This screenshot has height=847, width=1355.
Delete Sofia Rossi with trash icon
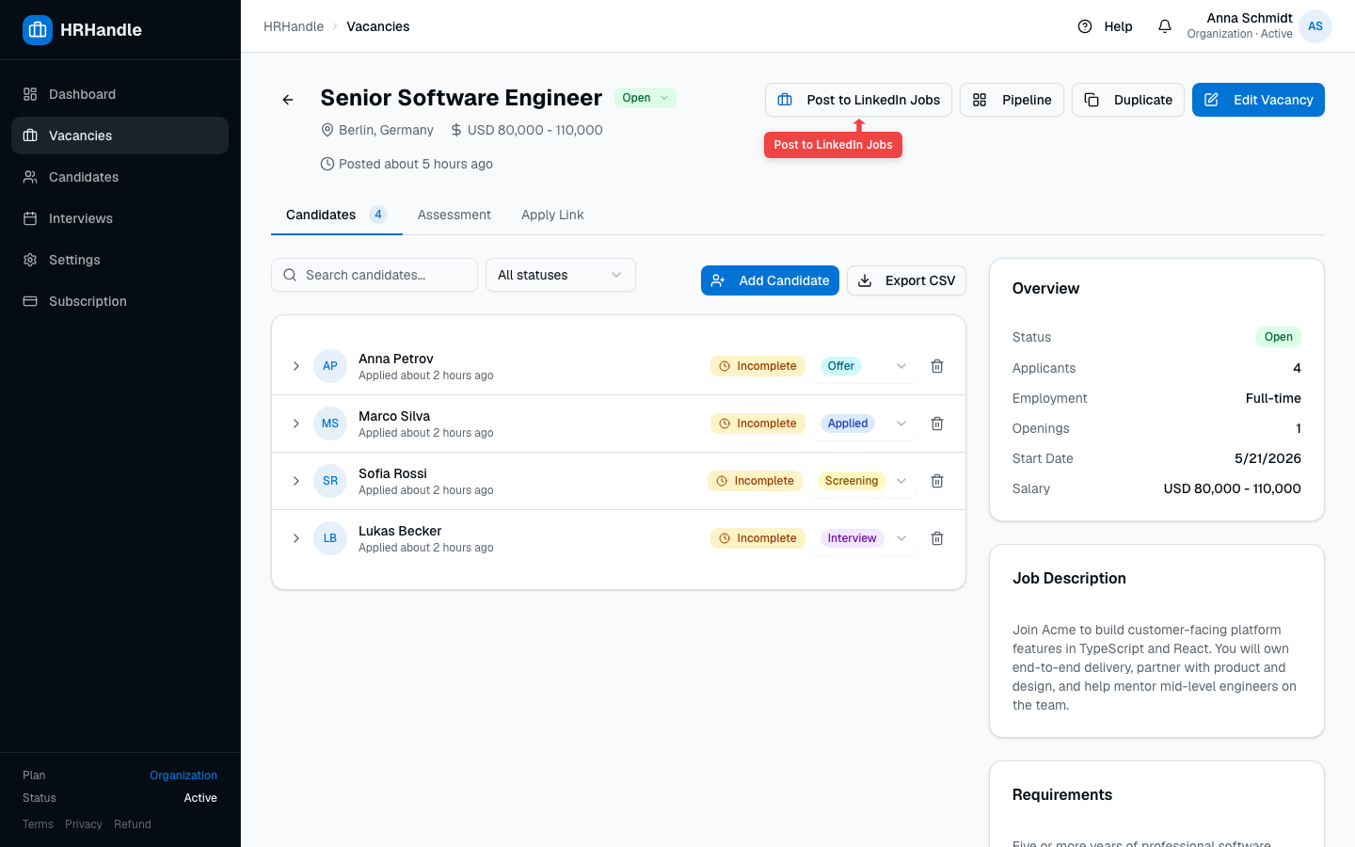pos(937,481)
